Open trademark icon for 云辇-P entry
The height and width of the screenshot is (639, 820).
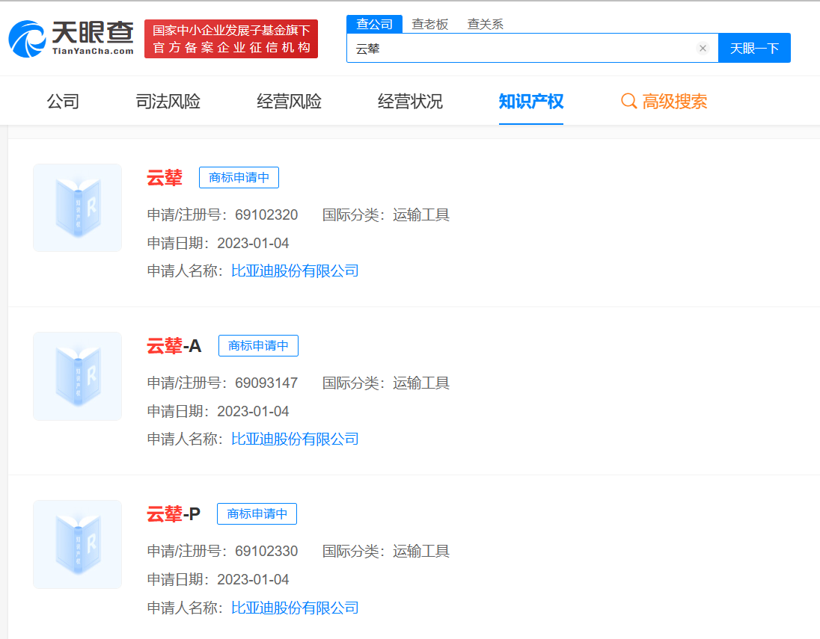tap(78, 544)
